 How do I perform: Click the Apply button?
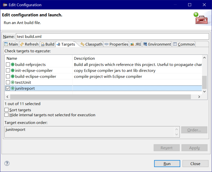194,148
